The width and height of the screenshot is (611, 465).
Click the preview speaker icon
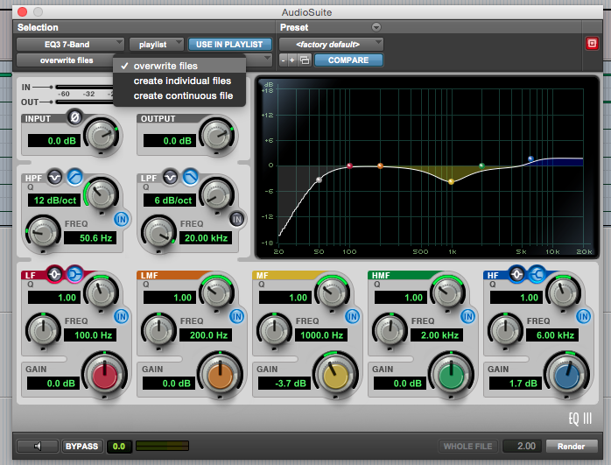38,446
